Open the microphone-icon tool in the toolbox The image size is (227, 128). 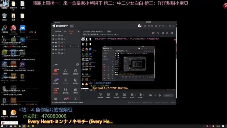click(x=56, y=81)
